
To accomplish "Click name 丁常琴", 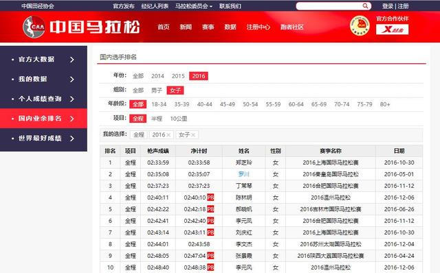I will pyautogui.click(x=243, y=186).
